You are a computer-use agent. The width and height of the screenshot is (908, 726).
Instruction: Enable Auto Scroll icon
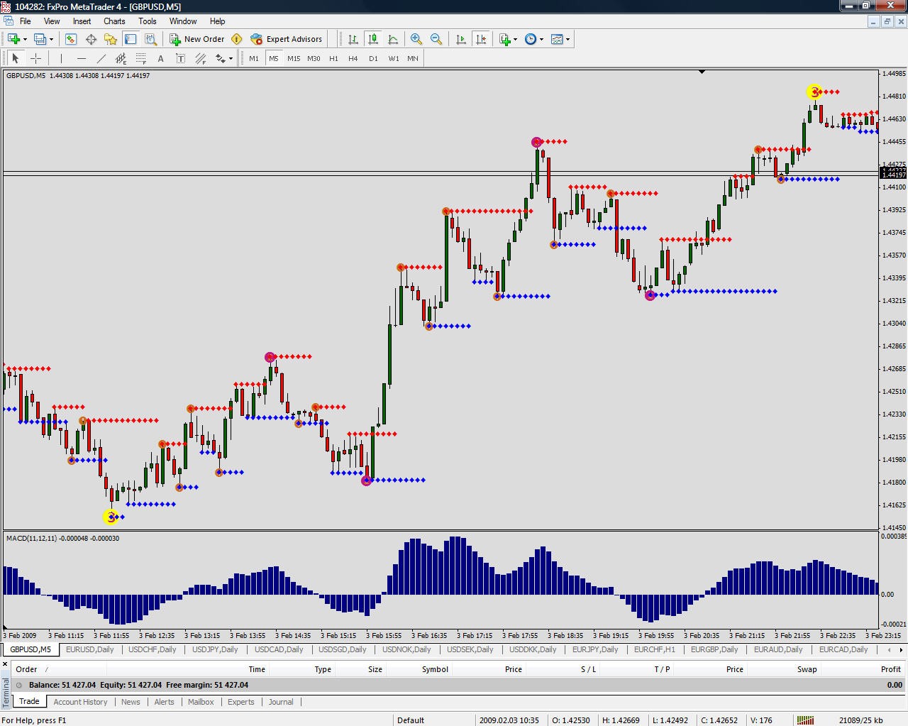(x=461, y=39)
